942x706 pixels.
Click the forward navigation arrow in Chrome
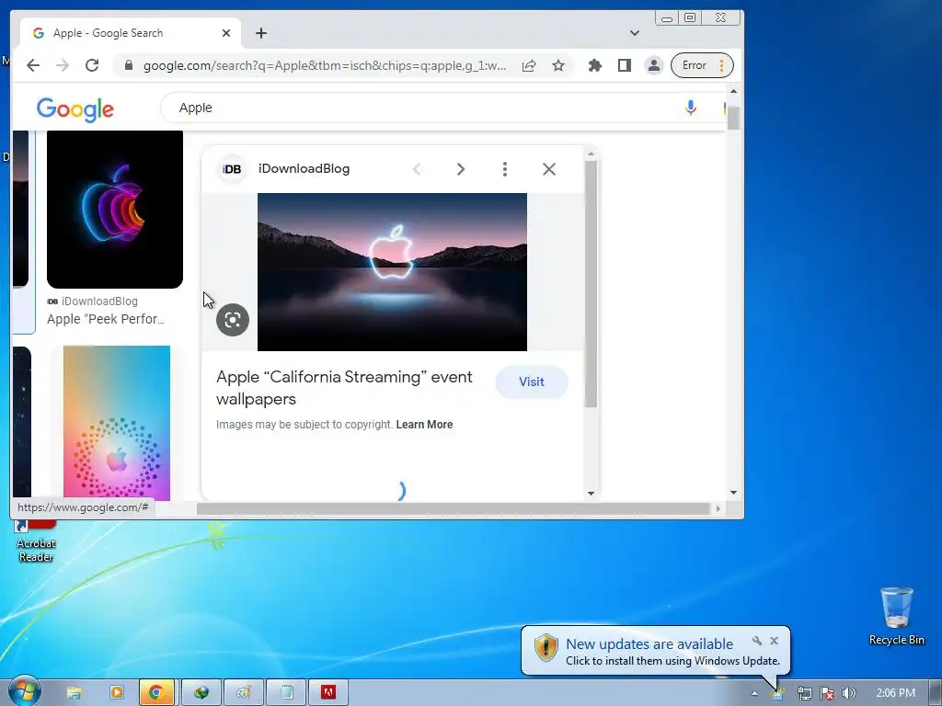pyautogui.click(x=63, y=65)
